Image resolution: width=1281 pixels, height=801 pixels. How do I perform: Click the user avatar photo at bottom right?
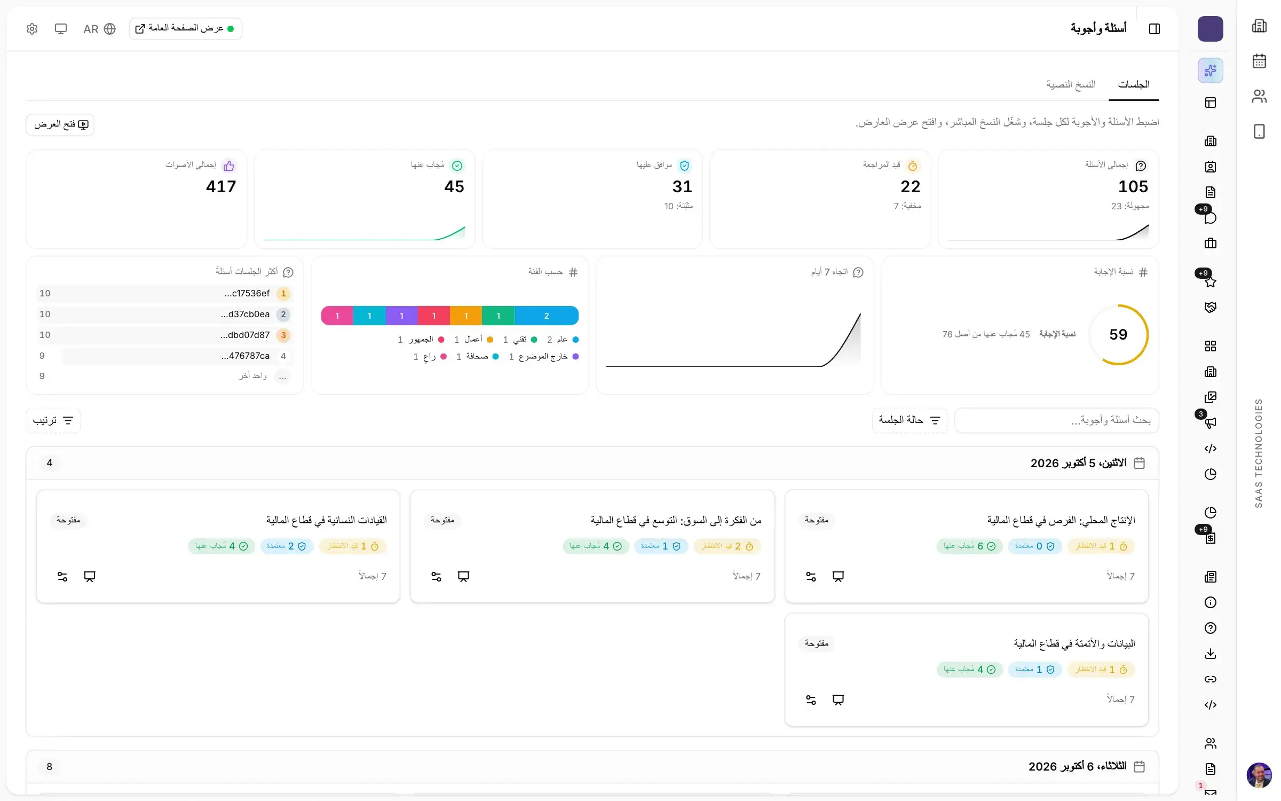point(1259,775)
